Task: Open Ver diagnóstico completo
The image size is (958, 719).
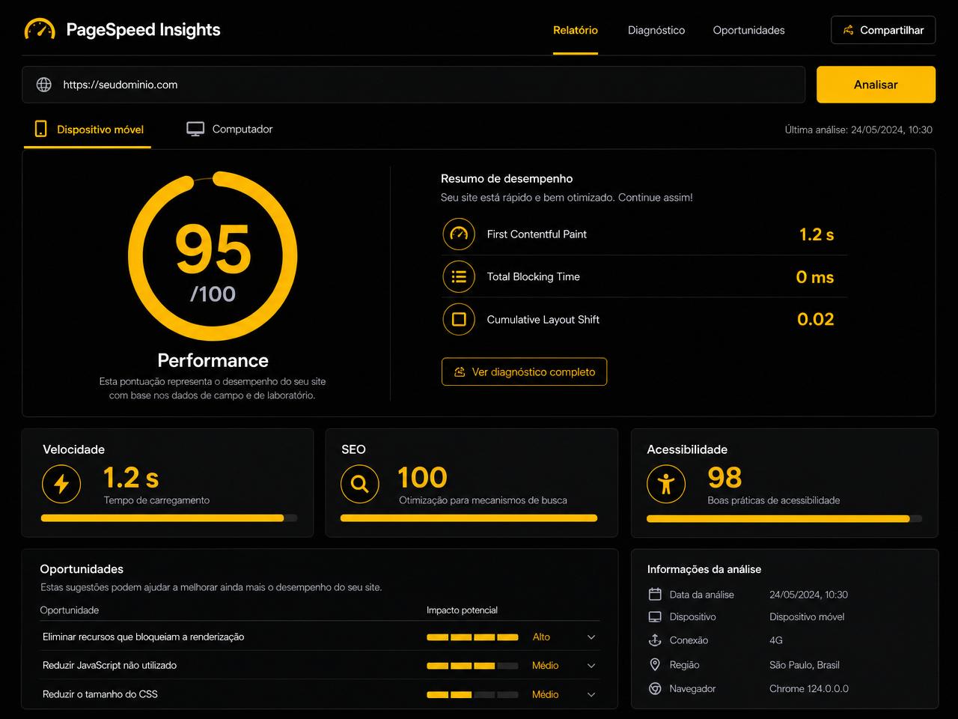Action: [524, 372]
